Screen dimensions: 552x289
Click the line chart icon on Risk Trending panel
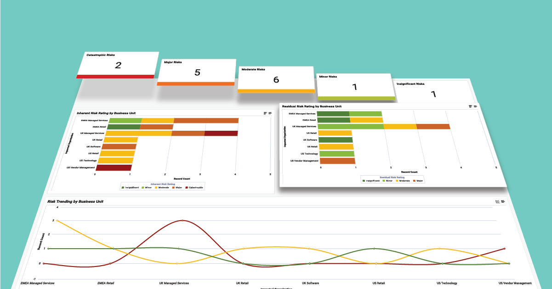click(x=498, y=201)
